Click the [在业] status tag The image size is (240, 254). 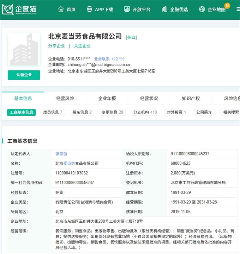pyautogui.click(x=131, y=37)
